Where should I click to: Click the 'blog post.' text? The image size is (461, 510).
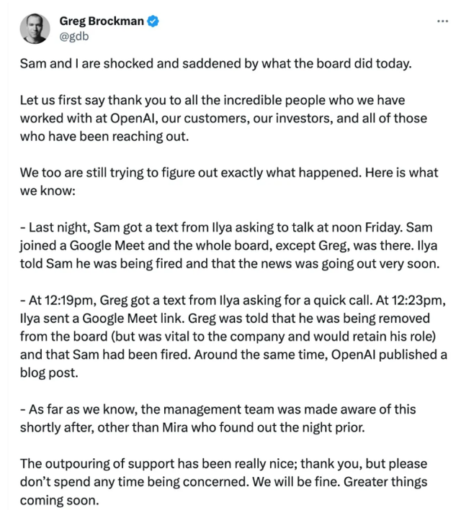coord(49,373)
